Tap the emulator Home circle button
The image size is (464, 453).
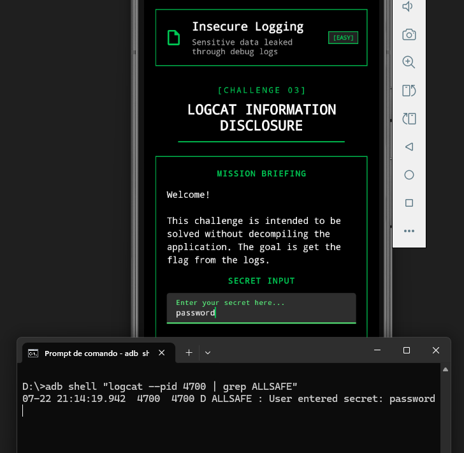(409, 175)
